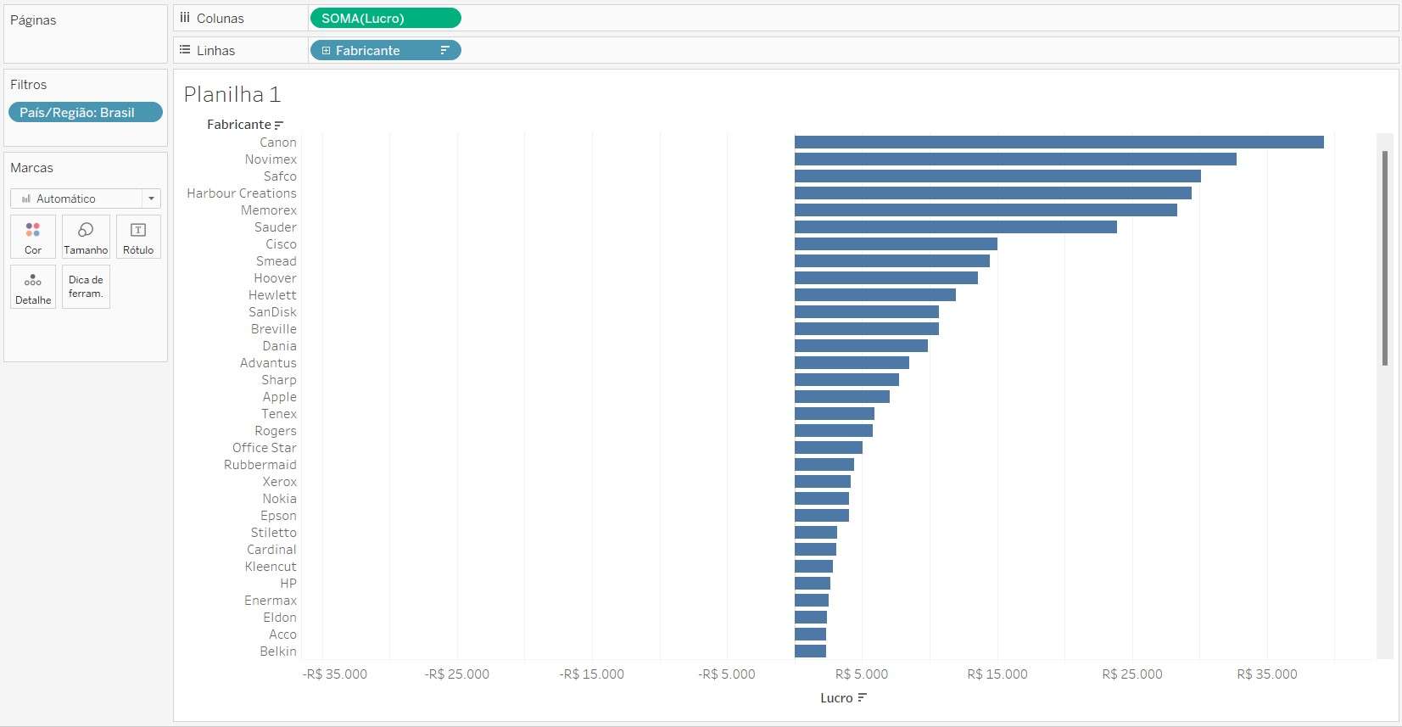Click the HP row label
This screenshot has height=727, width=1402.
288,584
